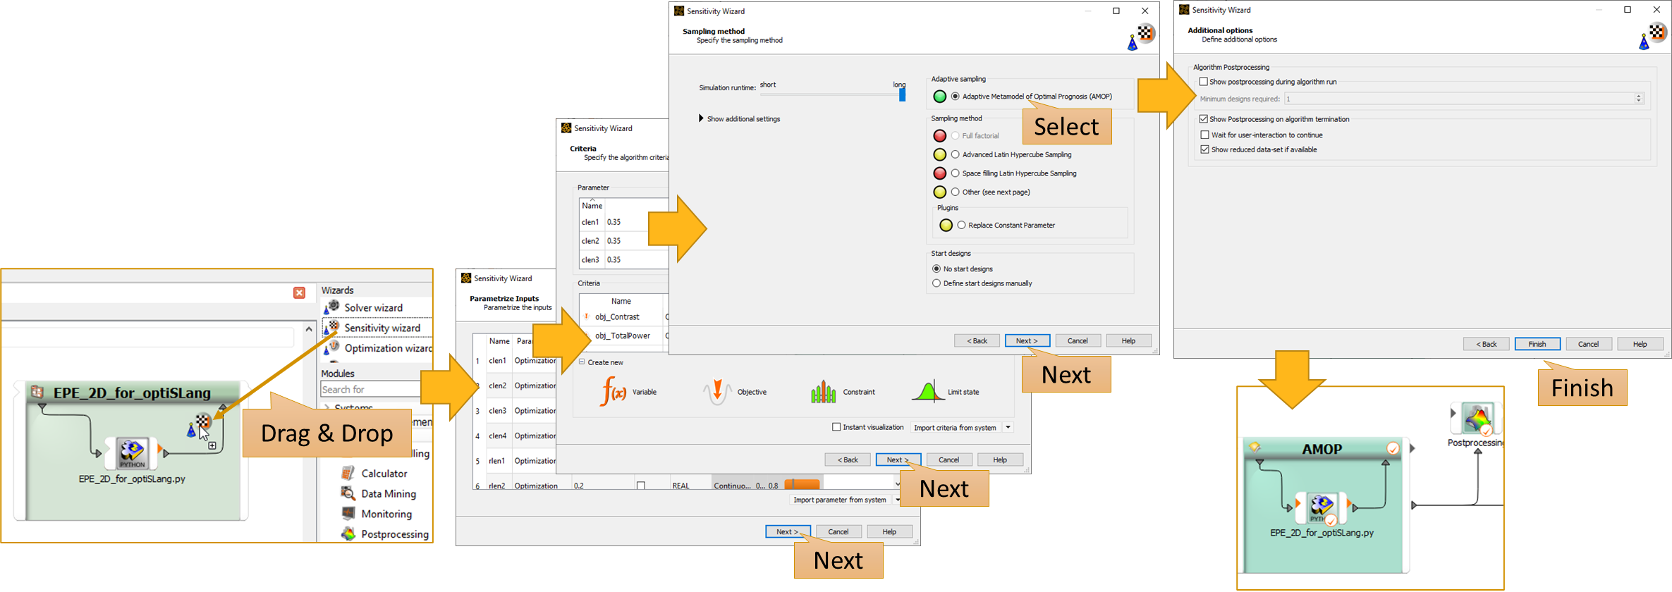Select obj_Contrast criterion row

[623, 316]
